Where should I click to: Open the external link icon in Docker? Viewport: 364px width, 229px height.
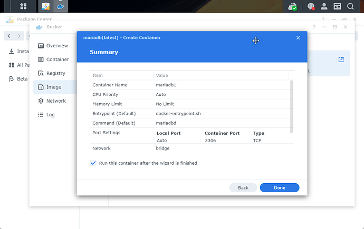(341, 59)
